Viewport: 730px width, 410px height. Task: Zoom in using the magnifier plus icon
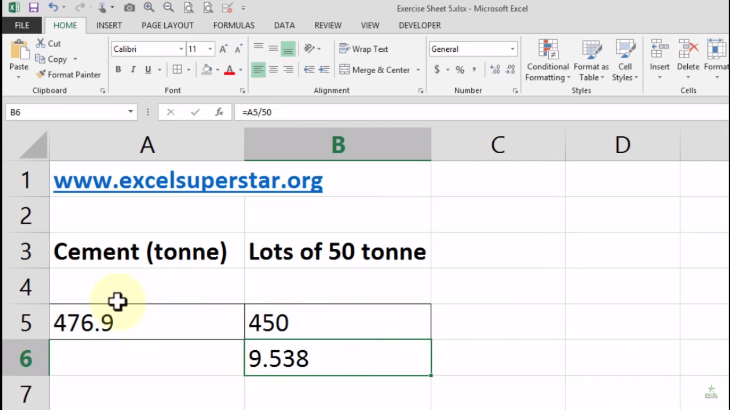[149, 7]
